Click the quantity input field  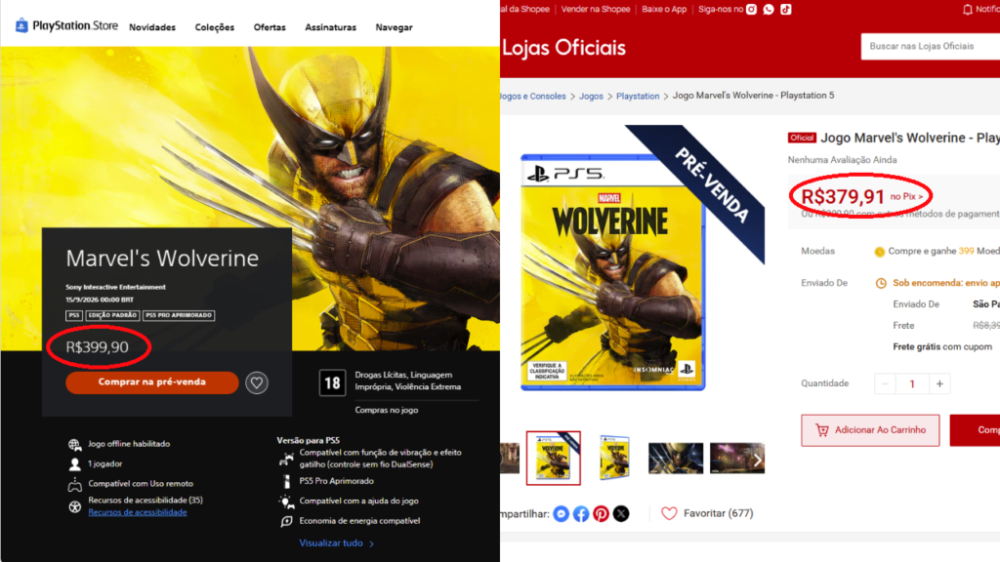coord(912,384)
